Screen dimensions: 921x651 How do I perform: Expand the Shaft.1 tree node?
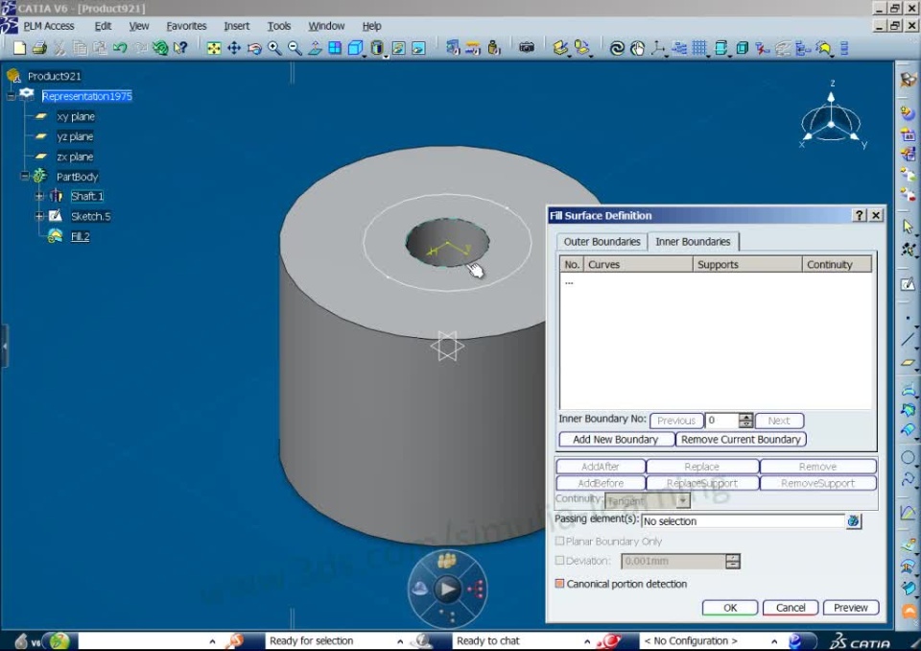coord(39,196)
